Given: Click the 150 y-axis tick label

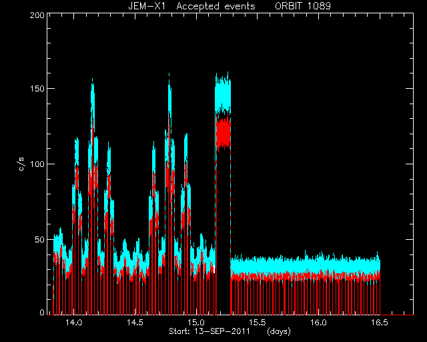Looking at the screenshot, I should 37,89.
